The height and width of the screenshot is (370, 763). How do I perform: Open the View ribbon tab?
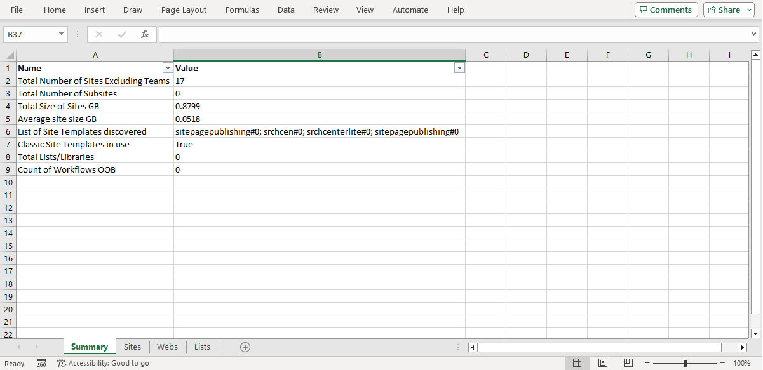click(x=365, y=10)
